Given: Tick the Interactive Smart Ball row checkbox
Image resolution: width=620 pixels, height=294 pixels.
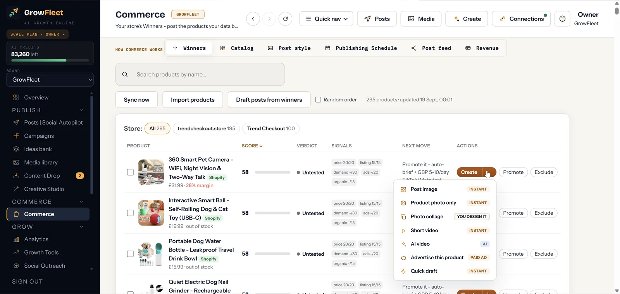Looking at the screenshot, I should pyautogui.click(x=130, y=213).
